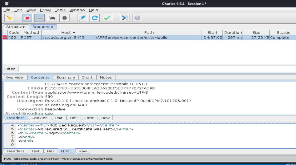This screenshot has width=296, height=165.
Task: Select the Contents tab
Action: [40, 77]
